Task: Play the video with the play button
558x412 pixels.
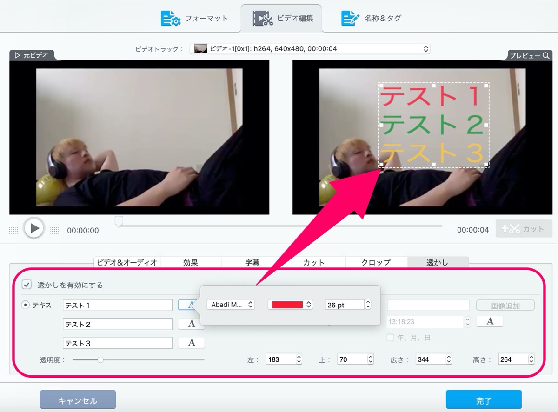Action: 34,228
